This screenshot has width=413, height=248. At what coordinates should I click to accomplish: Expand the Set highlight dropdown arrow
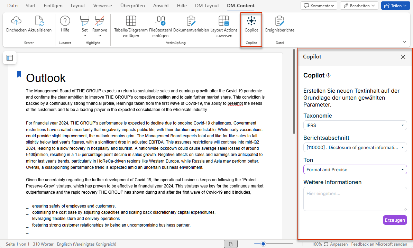coord(85,36)
